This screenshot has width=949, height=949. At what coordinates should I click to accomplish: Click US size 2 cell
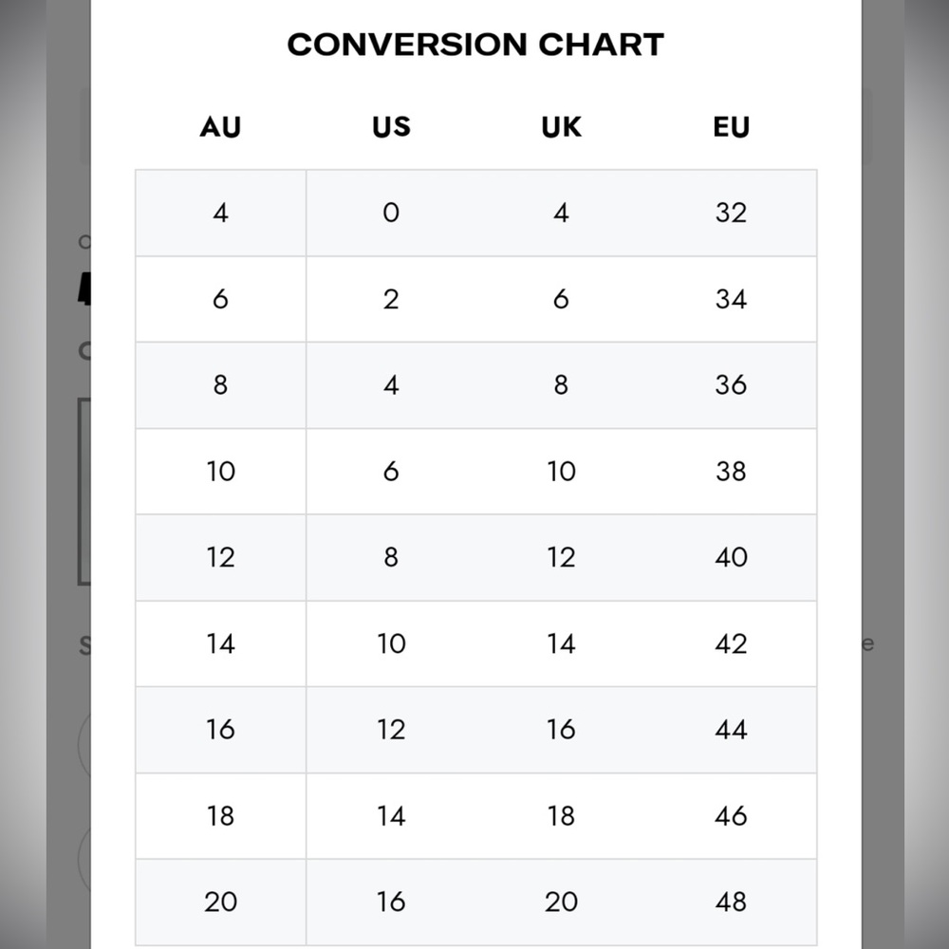point(391,300)
